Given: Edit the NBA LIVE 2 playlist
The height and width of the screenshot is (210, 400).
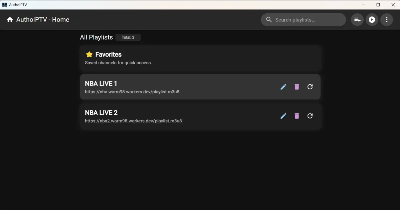Looking at the screenshot, I should [283, 116].
